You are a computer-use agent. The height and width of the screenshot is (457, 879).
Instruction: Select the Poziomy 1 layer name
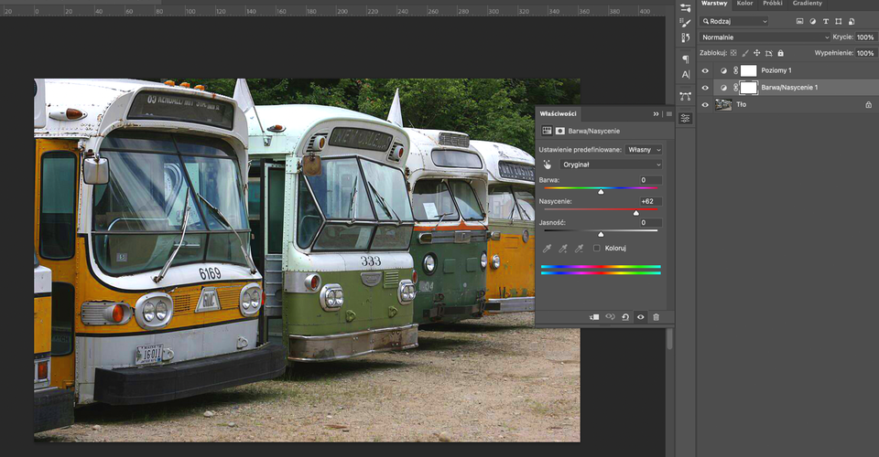[x=776, y=70]
